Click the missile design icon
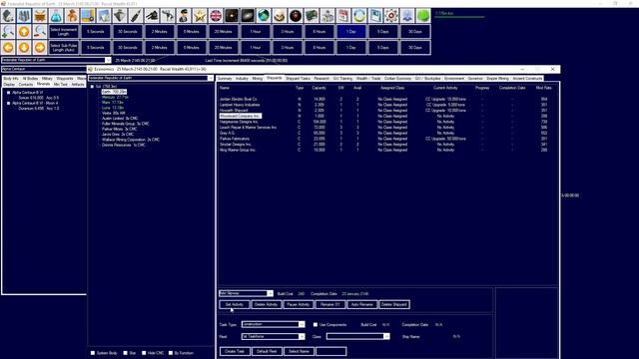Screen dimensions: 639x359 pyautogui.click(x=136, y=16)
